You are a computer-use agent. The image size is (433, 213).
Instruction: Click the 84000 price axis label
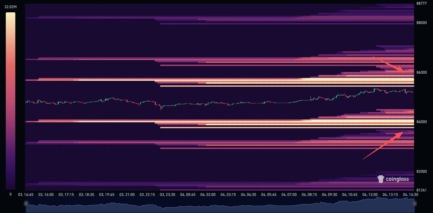(421, 122)
